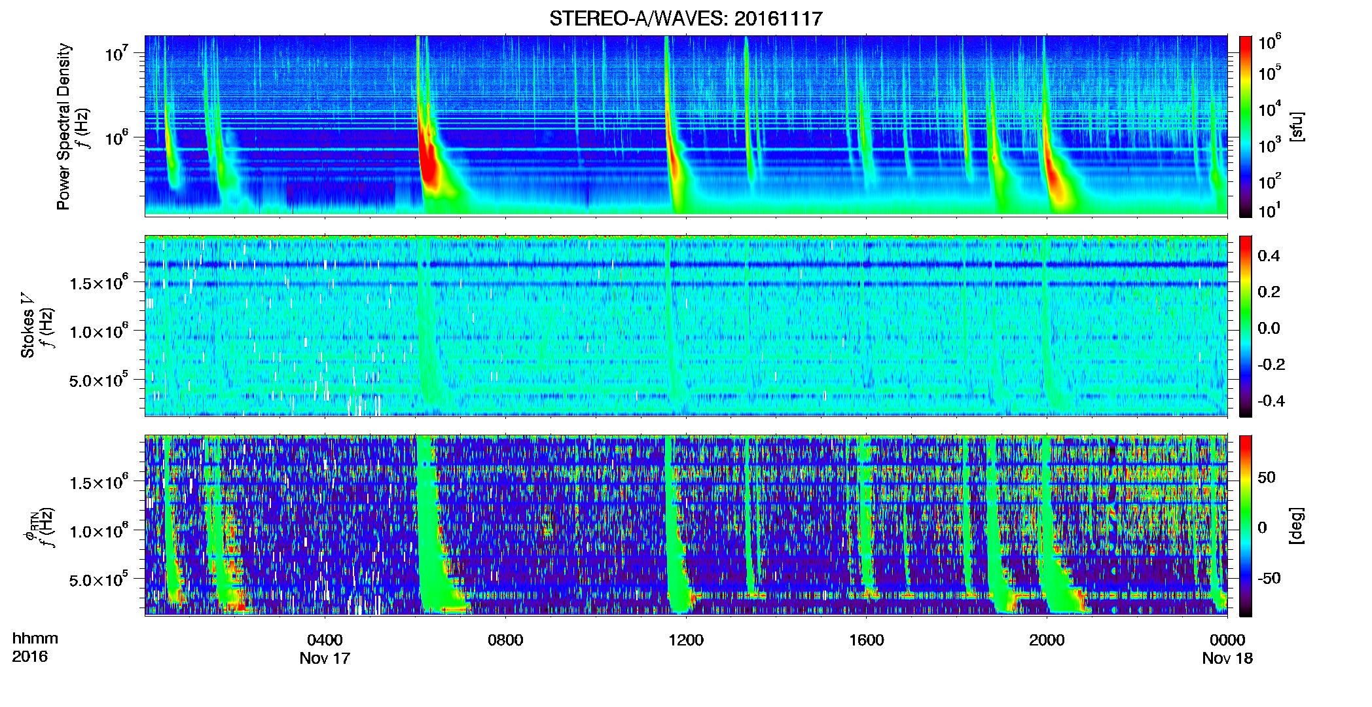This screenshot has height=707, width=1372.
Task: Click the Nov 18 date label
Action: pos(1227,658)
